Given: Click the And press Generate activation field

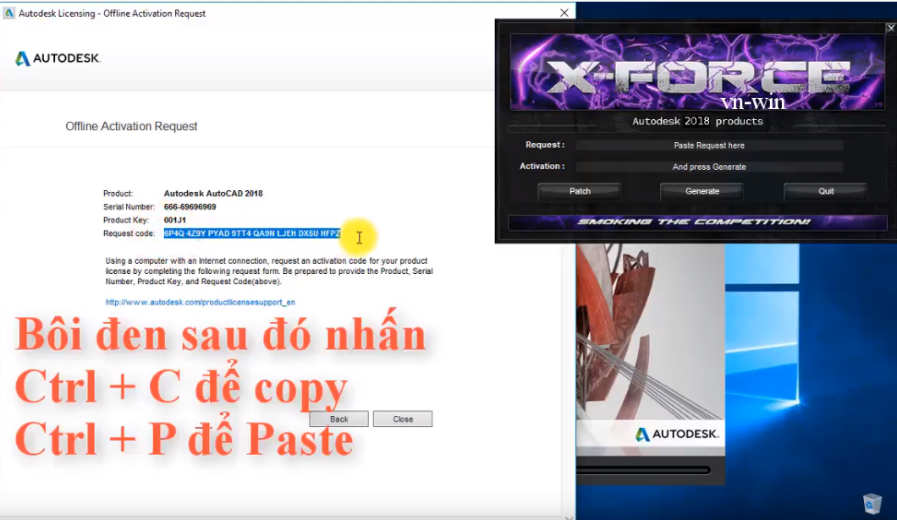Looking at the screenshot, I should click(x=709, y=166).
